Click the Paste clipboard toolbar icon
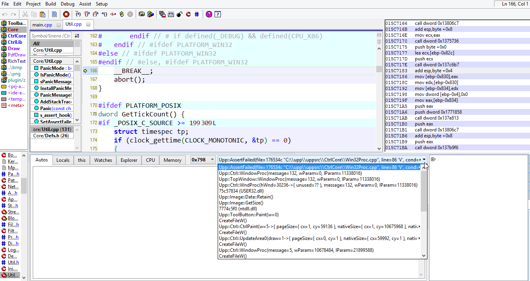 [x=43, y=14]
